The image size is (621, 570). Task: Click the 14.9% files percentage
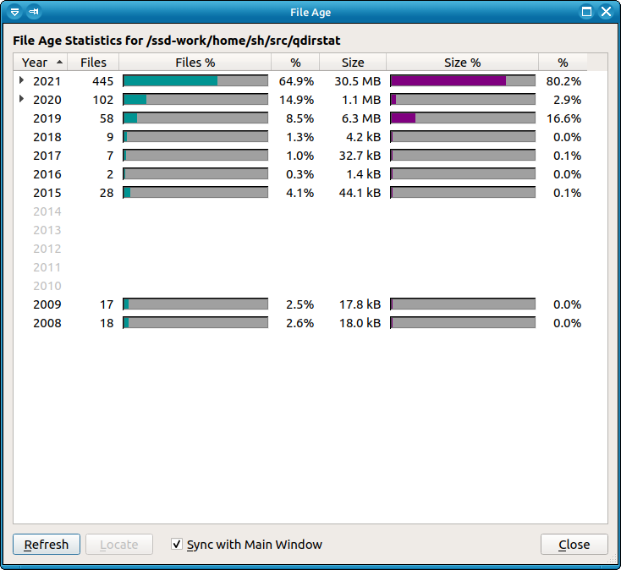[296, 100]
